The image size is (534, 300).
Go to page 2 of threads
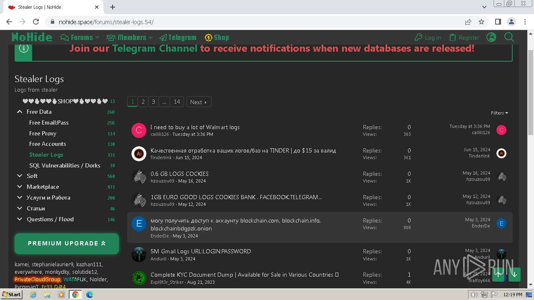[x=143, y=102]
